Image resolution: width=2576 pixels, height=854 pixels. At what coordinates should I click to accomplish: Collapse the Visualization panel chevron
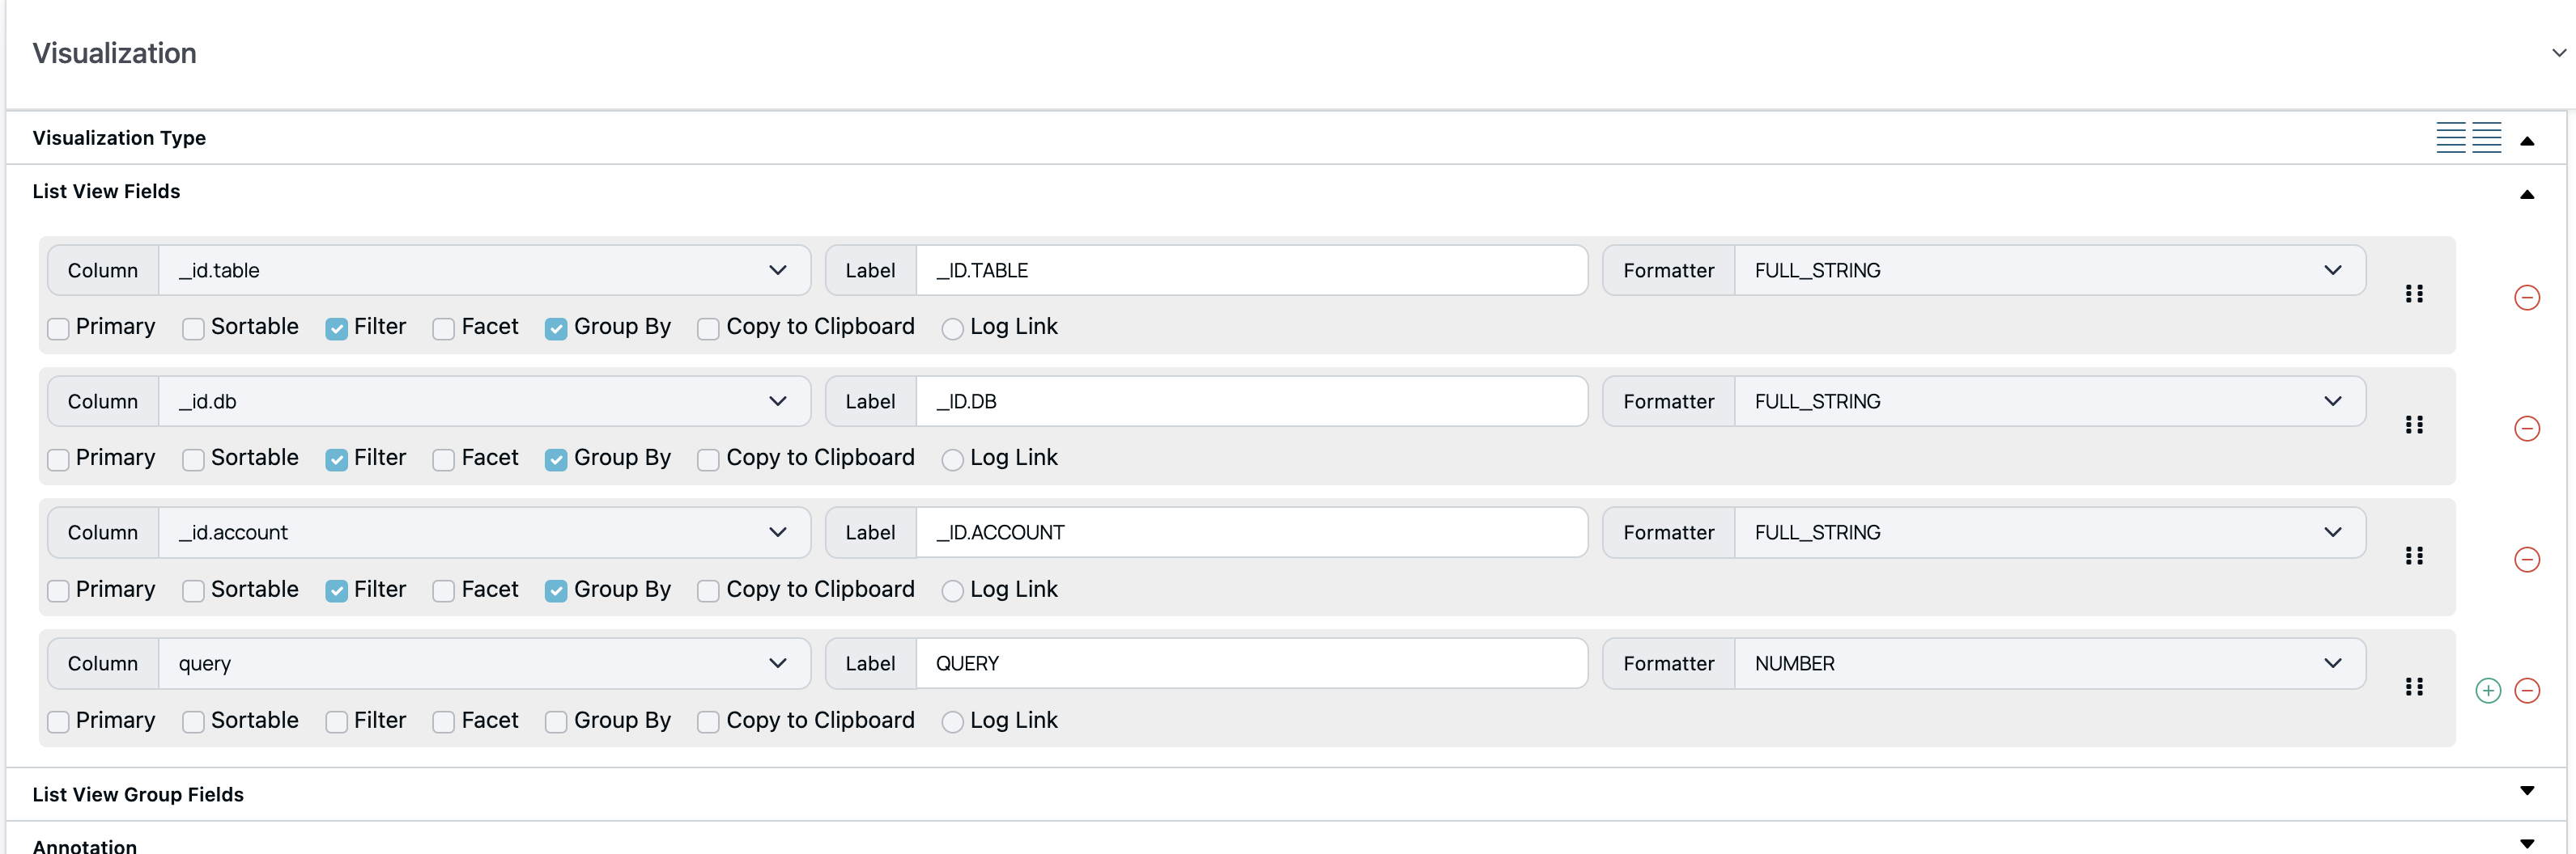coord(2558,53)
